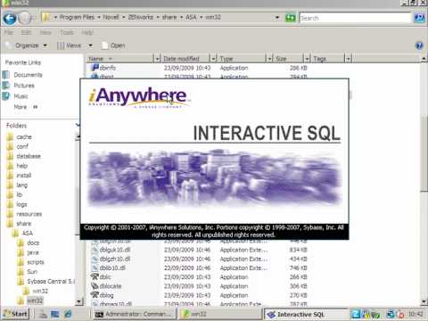Open the Pictures favorite link
The height and width of the screenshot is (321, 428).
pyautogui.click(x=24, y=86)
